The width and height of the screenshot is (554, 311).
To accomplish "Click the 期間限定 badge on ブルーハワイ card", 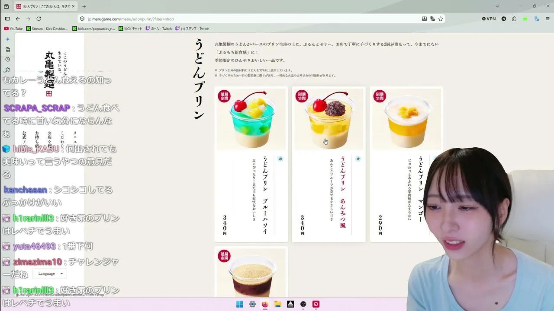I will point(224,96).
